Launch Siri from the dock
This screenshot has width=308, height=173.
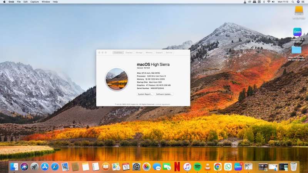[x=24, y=167]
